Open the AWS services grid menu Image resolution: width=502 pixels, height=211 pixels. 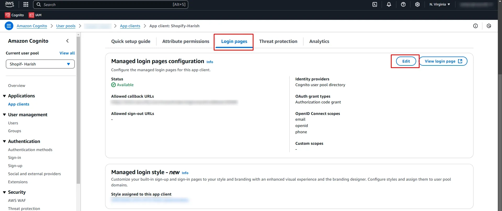click(26, 4)
